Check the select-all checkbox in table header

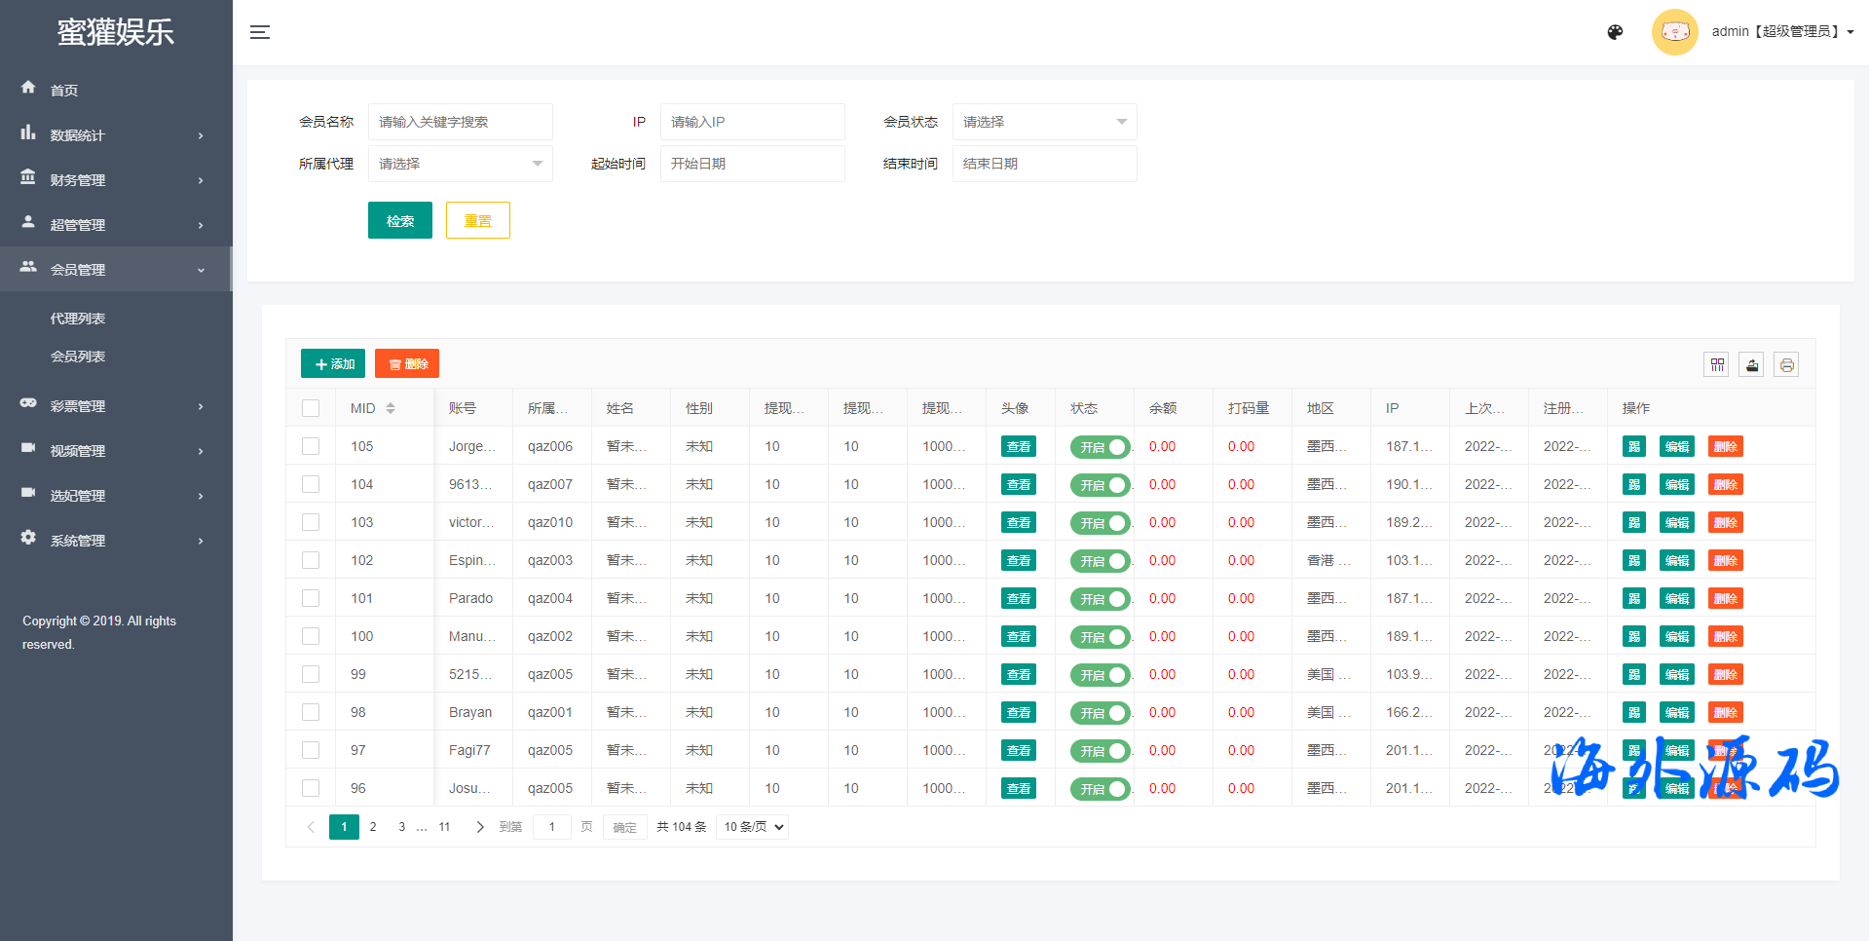(x=311, y=408)
